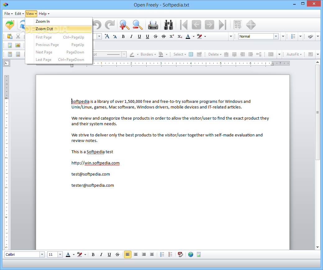This screenshot has height=270, width=323.
Task: Click the font color A in the top toolbar
Action: click(x=188, y=36)
